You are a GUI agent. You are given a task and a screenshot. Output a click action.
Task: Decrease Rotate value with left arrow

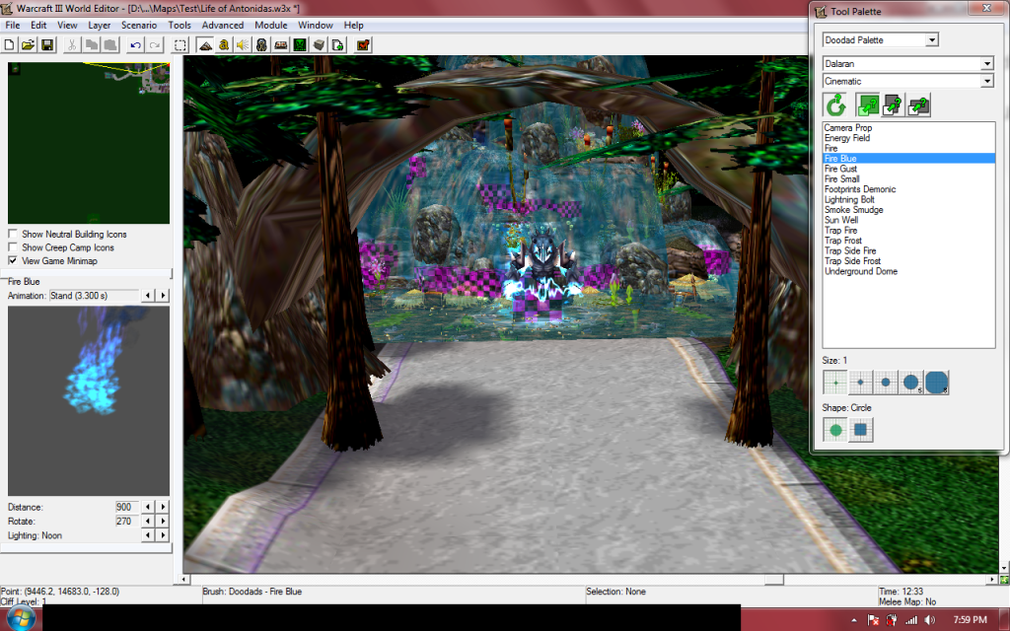[148, 521]
